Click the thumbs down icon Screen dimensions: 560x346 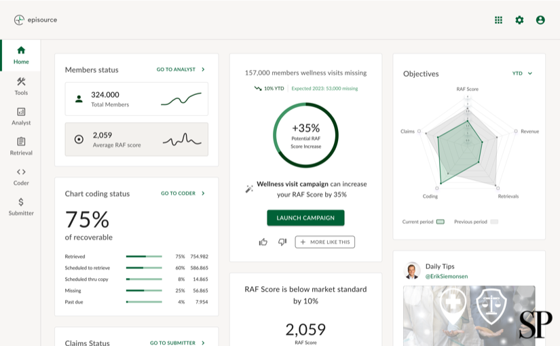pyautogui.click(x=282, y=242)
